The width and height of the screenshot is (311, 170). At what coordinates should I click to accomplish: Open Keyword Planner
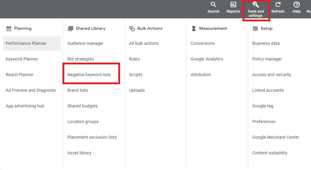[x=22, y=59]
